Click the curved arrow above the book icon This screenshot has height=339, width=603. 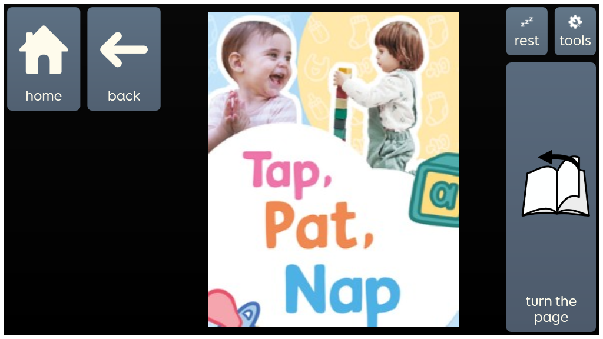click(558, 159)
